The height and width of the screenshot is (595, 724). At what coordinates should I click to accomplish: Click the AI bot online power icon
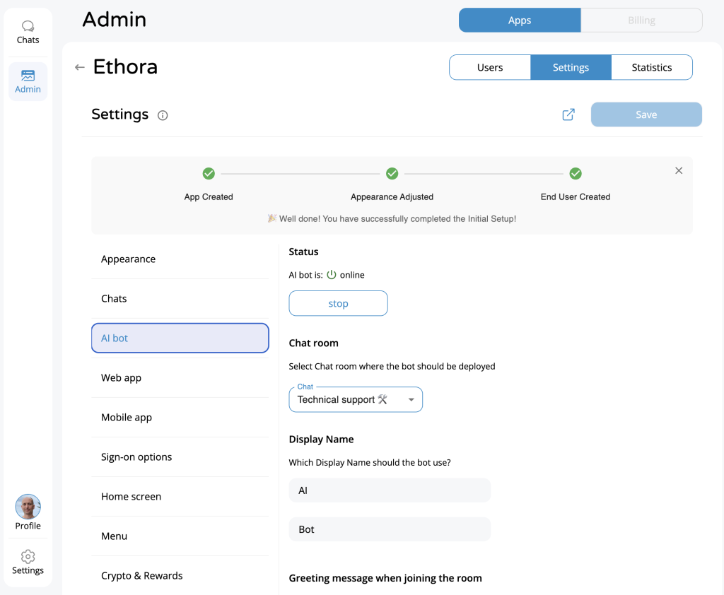pos(332,275)
